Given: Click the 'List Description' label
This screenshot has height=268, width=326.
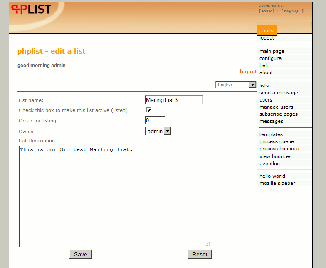Looking at the screenshot, I should pyautogui.click(x=37, y=141).
